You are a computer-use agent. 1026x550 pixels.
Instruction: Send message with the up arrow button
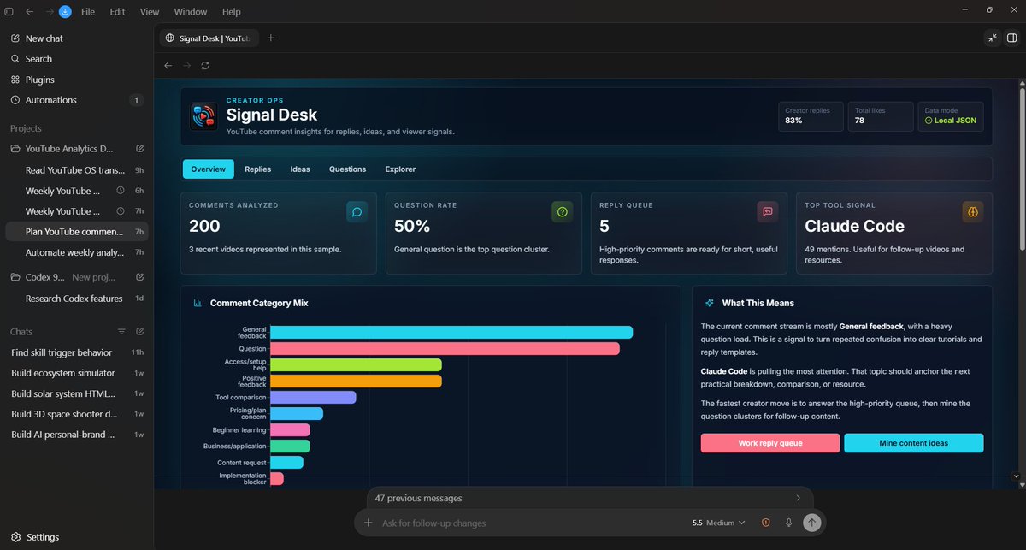812,523
